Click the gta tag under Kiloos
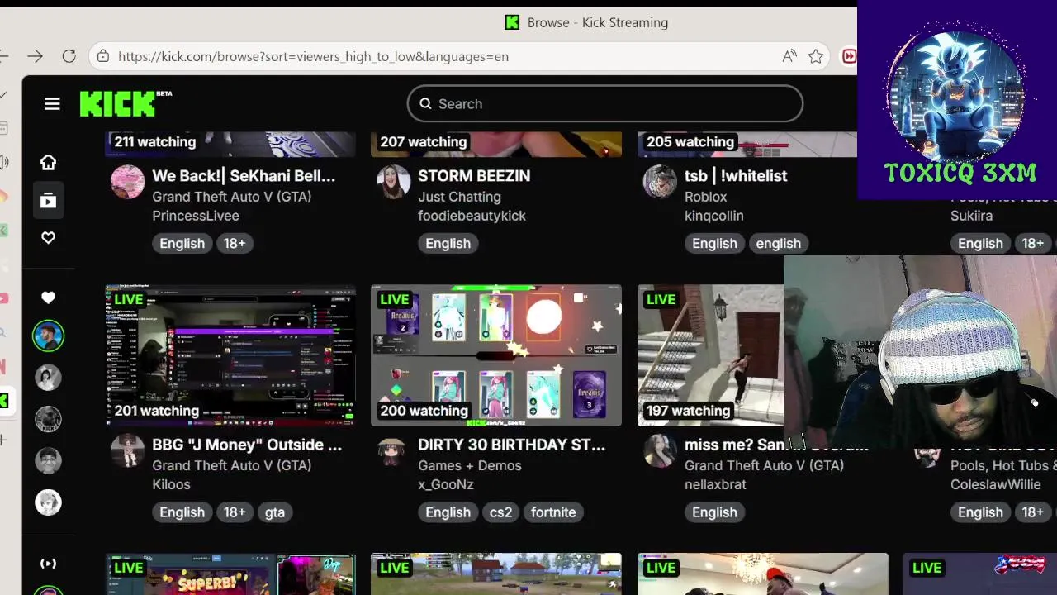The image size is (1057, 595). (275, 512)
